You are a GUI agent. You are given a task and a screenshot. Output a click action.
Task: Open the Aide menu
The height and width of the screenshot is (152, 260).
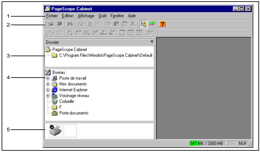(x=132, y=16)
